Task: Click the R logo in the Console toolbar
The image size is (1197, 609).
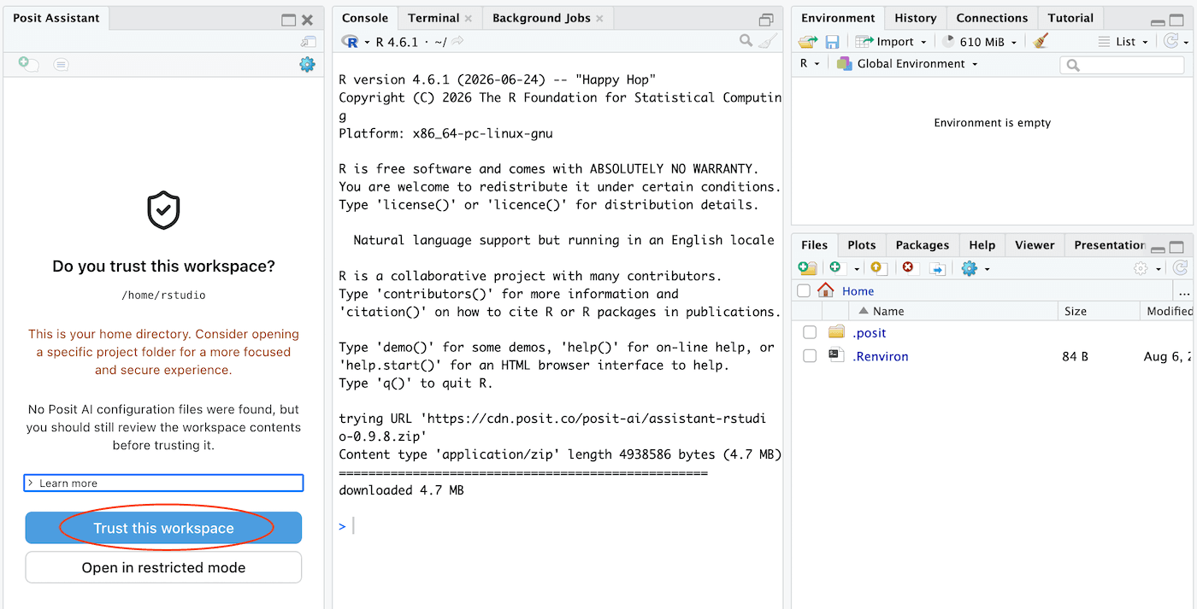Action: [x=350, y=41]
